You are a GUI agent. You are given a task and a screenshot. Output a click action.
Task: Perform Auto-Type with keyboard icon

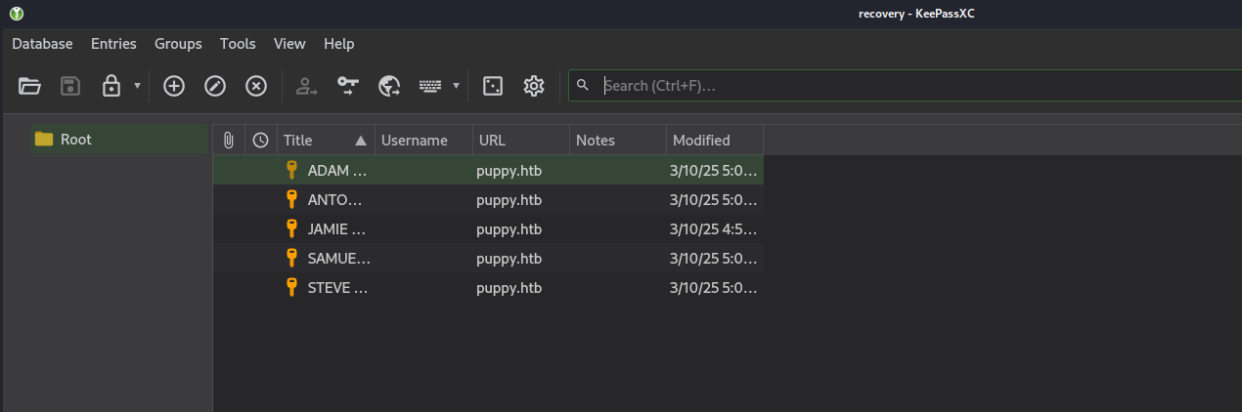coord(430,86)
